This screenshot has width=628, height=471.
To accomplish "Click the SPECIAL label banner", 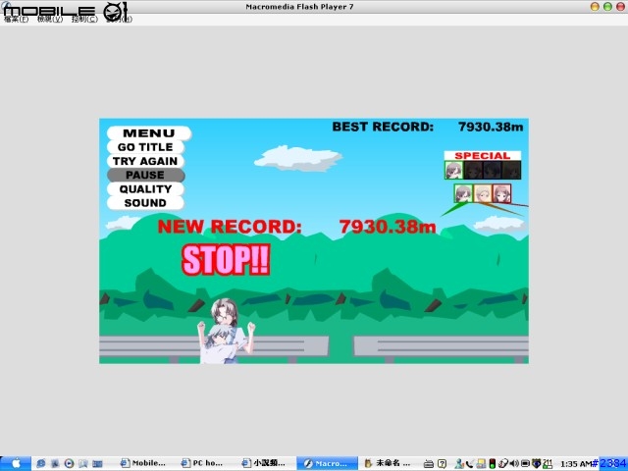I will click(x=483, y=156).
